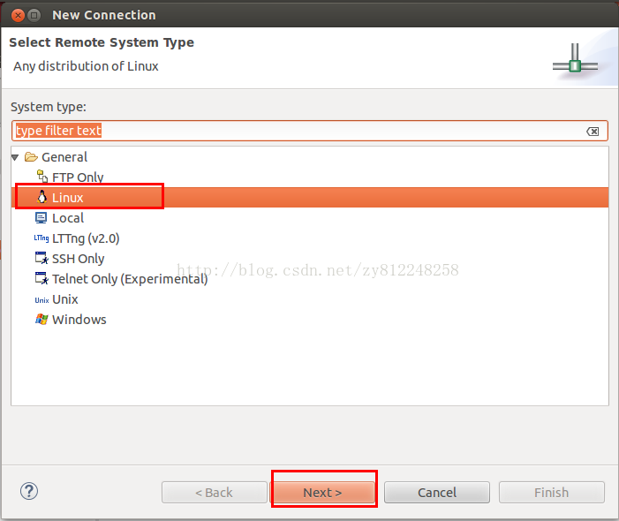Click the Unix system type icon
619x521 pixels.
coord(41,299)
